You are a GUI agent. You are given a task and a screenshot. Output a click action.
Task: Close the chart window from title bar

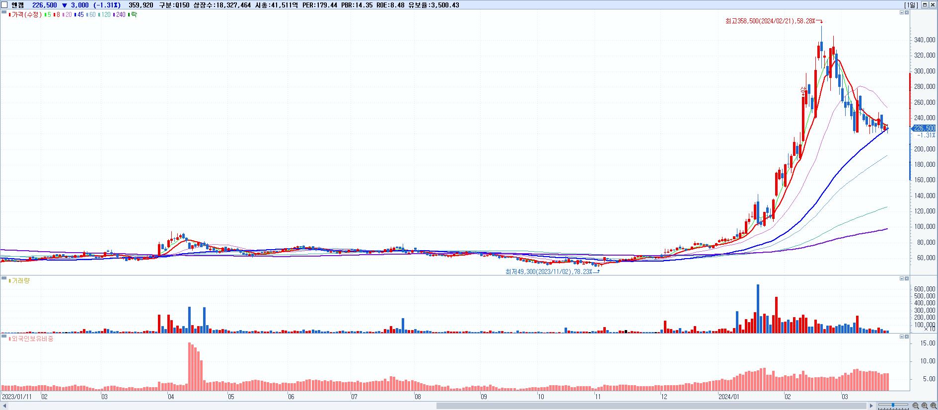tap(933, 5)
